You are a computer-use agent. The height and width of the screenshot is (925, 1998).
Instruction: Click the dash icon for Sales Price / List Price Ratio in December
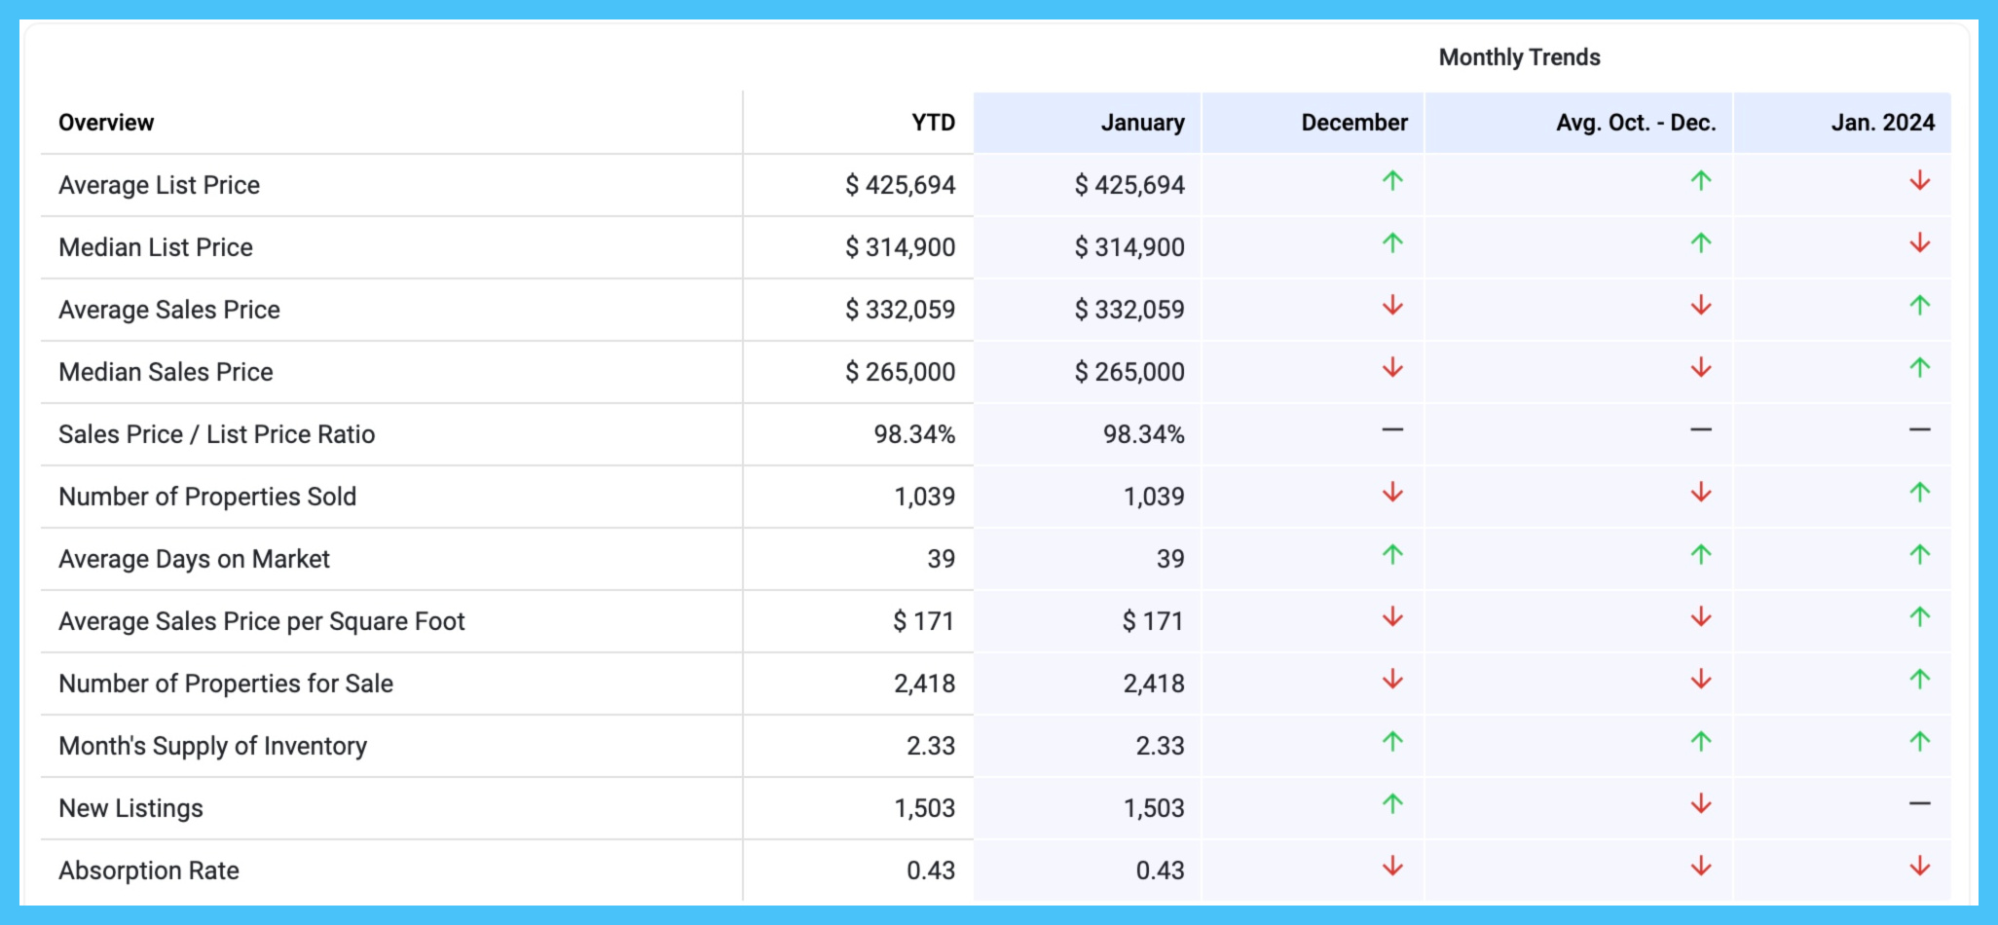[1392, 430]
